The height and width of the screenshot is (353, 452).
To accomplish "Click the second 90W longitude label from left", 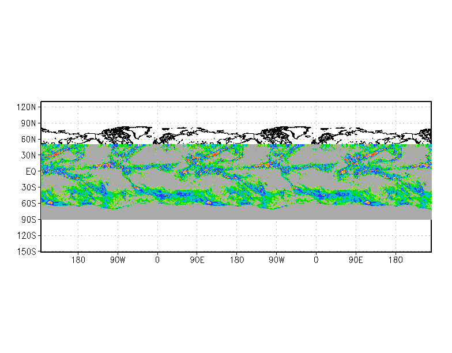I will coord(277,260).
